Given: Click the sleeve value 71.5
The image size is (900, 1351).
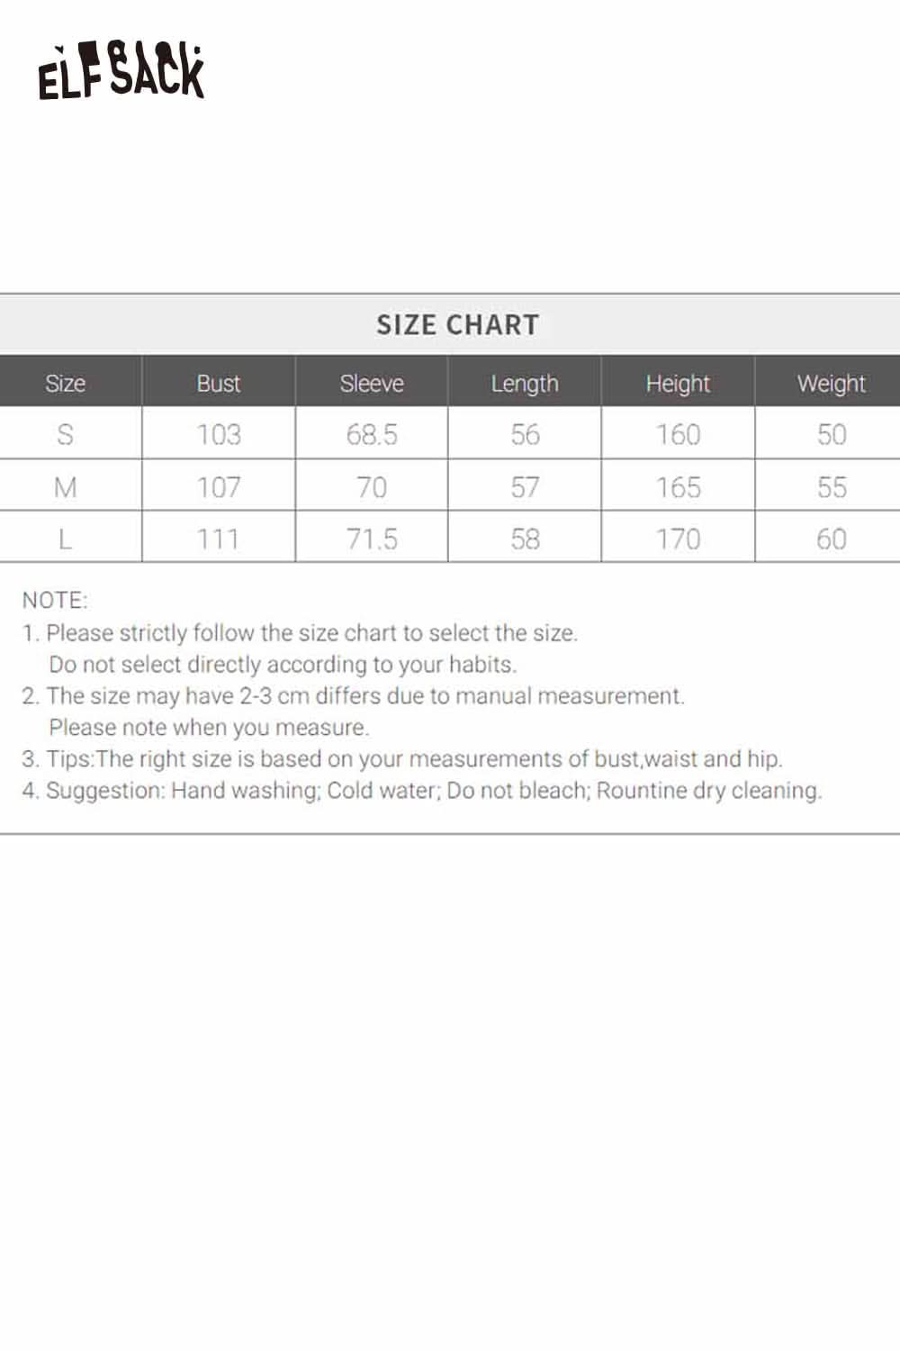Looking at the screenshot, I should coord(372,539).
